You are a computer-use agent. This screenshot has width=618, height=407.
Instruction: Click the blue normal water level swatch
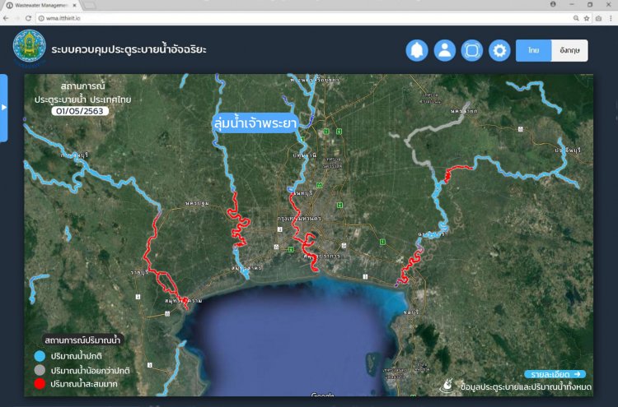tap(39, 356)
